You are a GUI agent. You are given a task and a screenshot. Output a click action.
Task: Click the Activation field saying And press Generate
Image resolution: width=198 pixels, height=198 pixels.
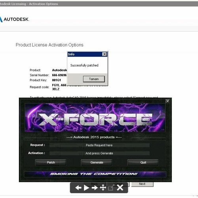[x=99, y=153]
